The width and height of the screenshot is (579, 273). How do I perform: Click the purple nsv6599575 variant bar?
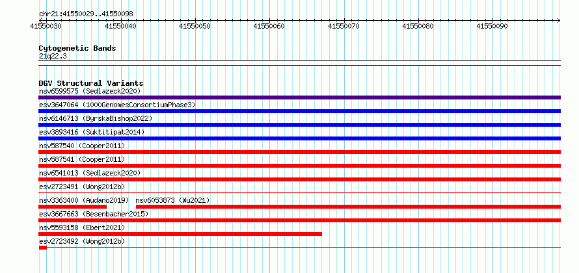(x=299, y=97)
